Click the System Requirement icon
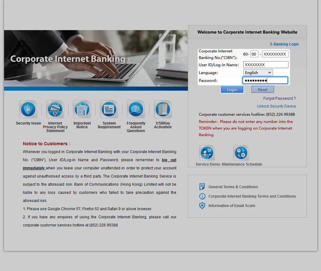321x271 pixels. pyautogui.click(x=109, y=109)
